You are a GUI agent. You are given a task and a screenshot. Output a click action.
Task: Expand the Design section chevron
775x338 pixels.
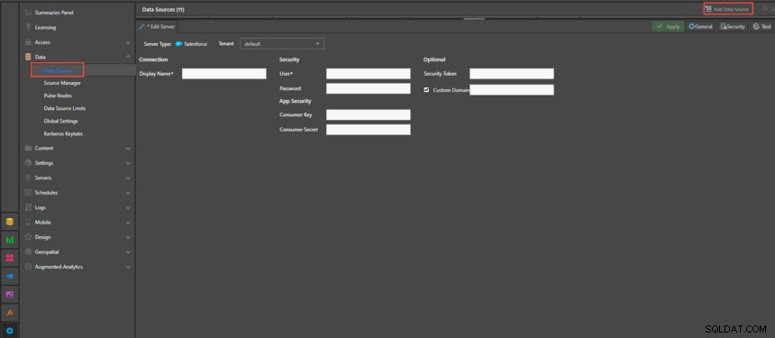128,237
